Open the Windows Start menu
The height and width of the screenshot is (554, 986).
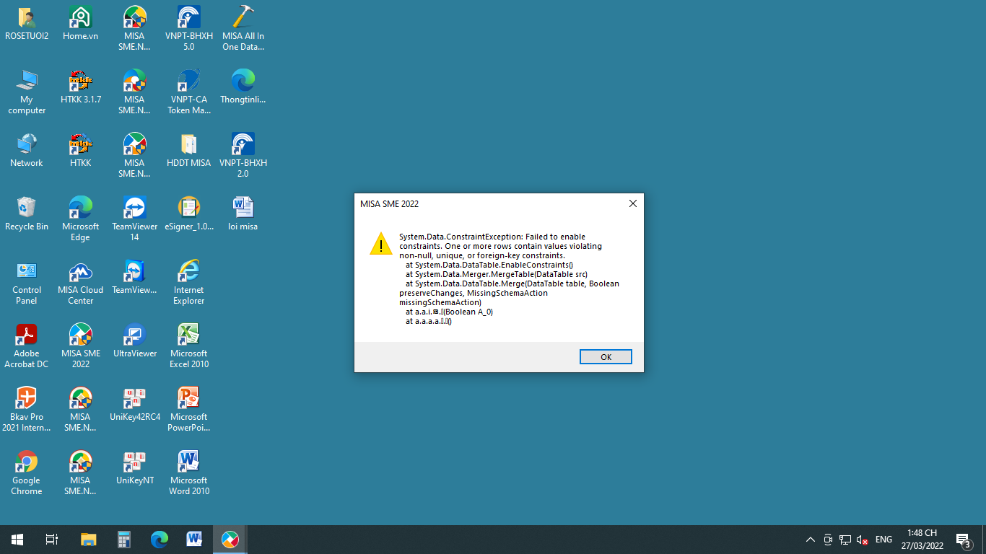(17, 540)
